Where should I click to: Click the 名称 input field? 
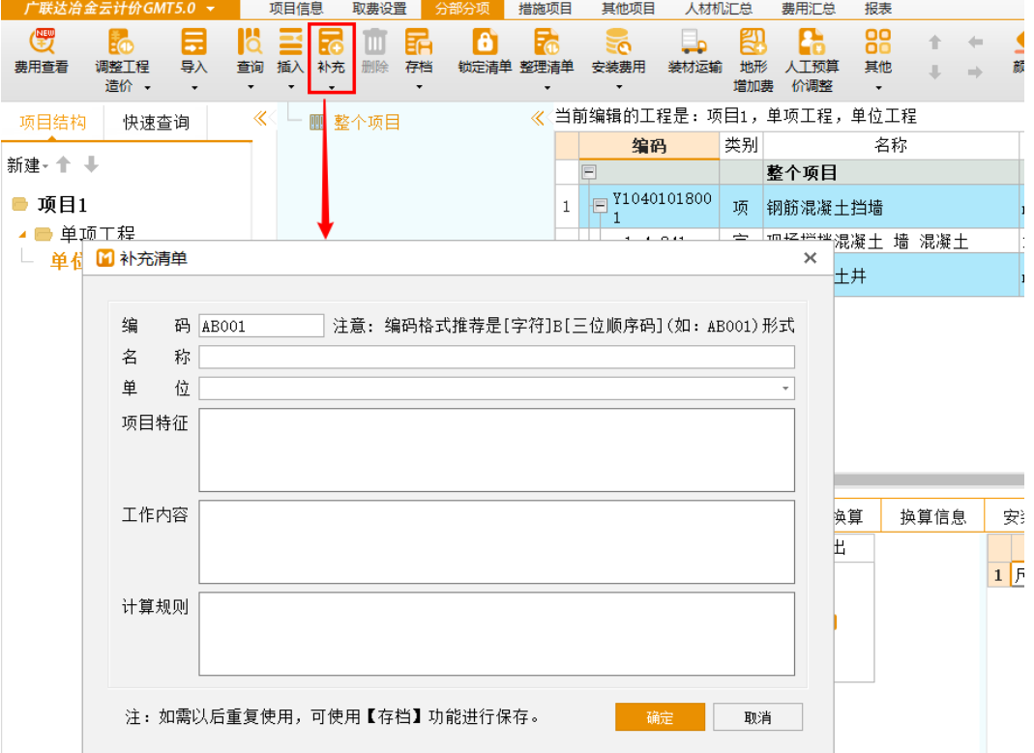(x=496, y=358)
